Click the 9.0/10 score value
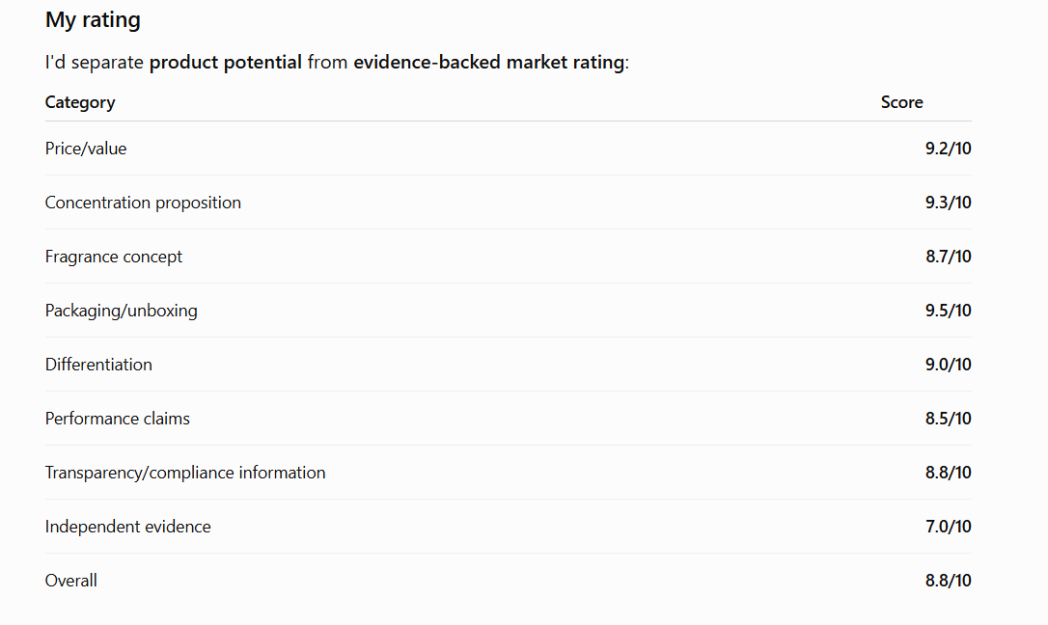This screenshot has height=625, width=1048. pyautogui.click(x=948, y=365)
